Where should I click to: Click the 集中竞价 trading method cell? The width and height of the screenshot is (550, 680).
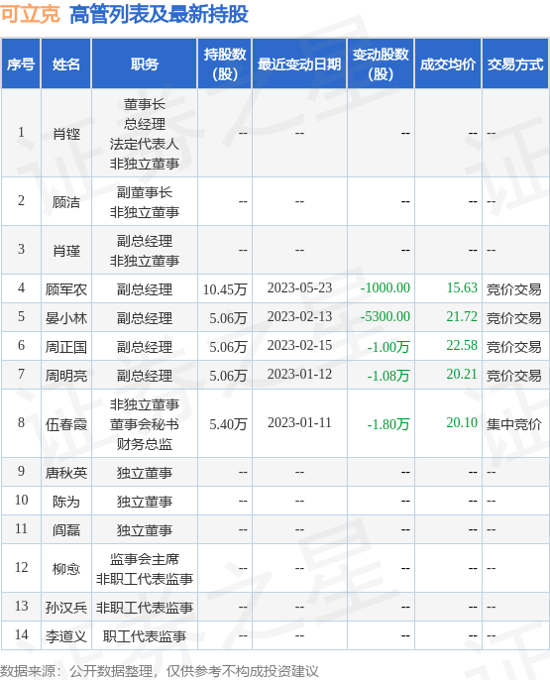pos(514,423)
